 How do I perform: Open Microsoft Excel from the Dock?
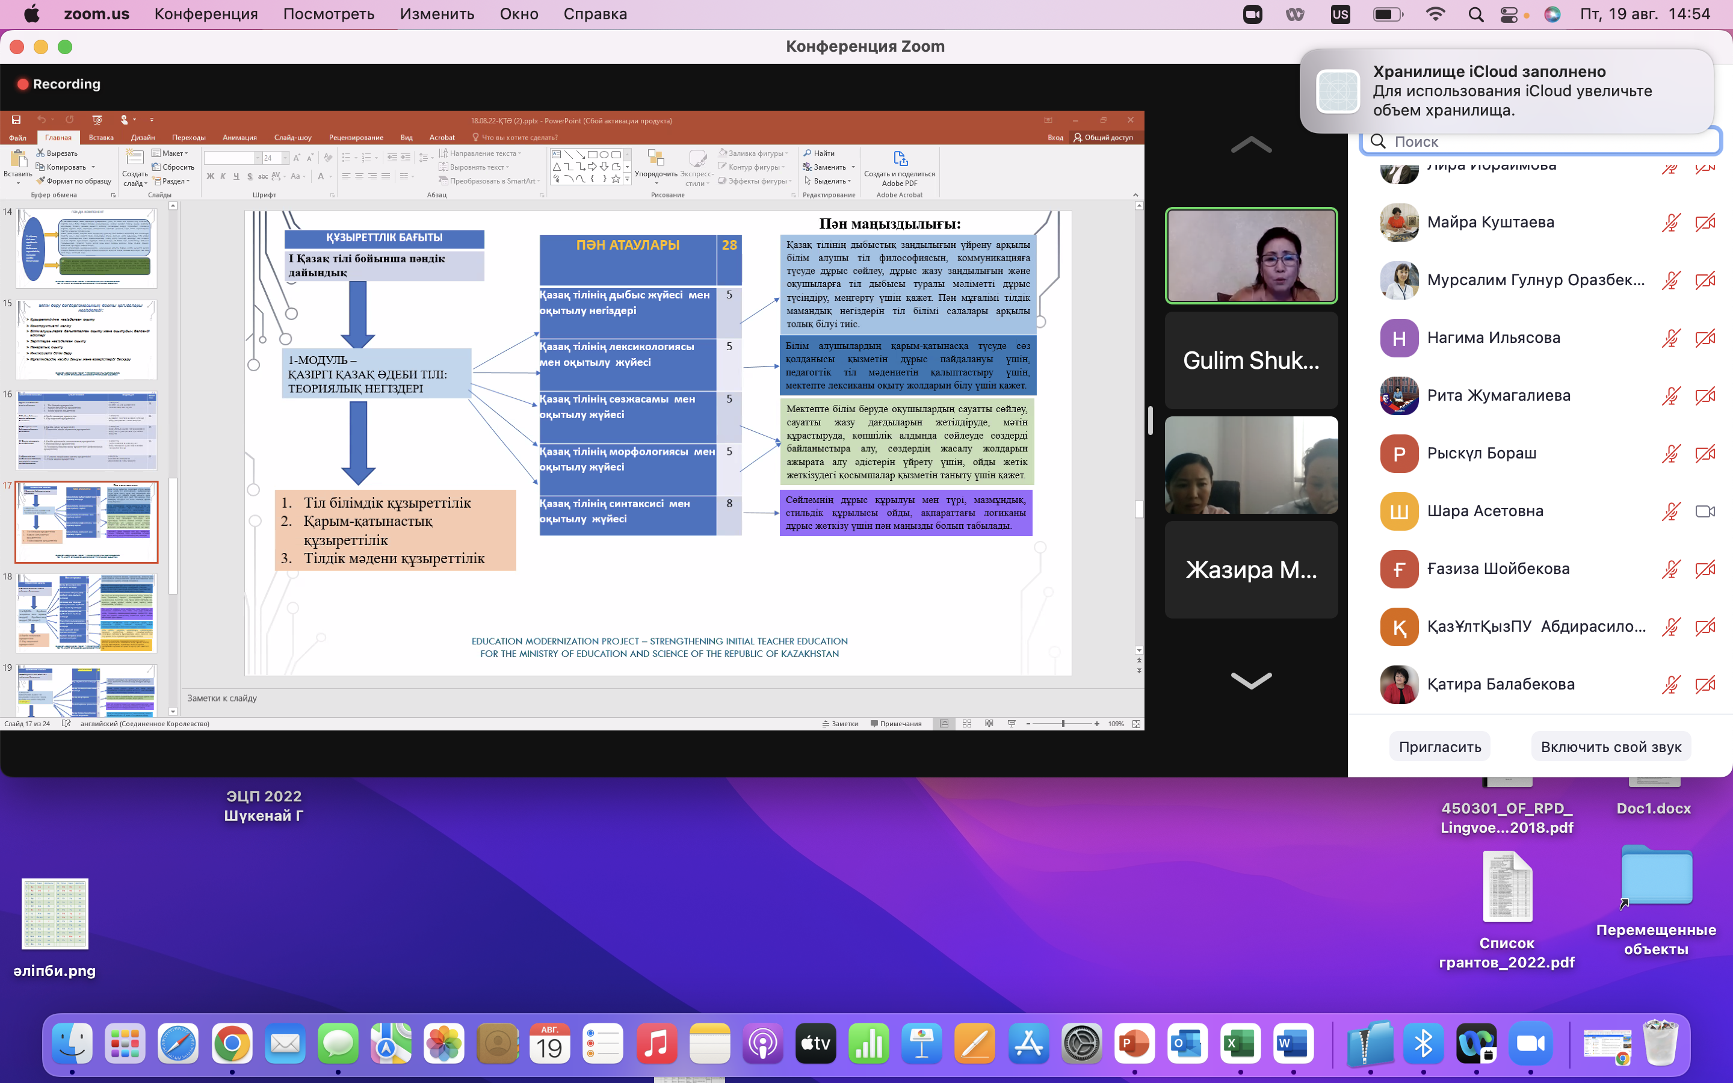(x=1240, y=1044)
